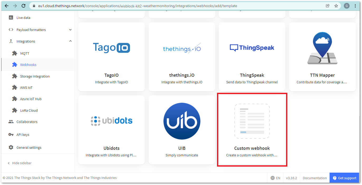The width and height of the screenshot is (362, 185).
Task: Click the UIB round blue logo
Action: (182, 121)
